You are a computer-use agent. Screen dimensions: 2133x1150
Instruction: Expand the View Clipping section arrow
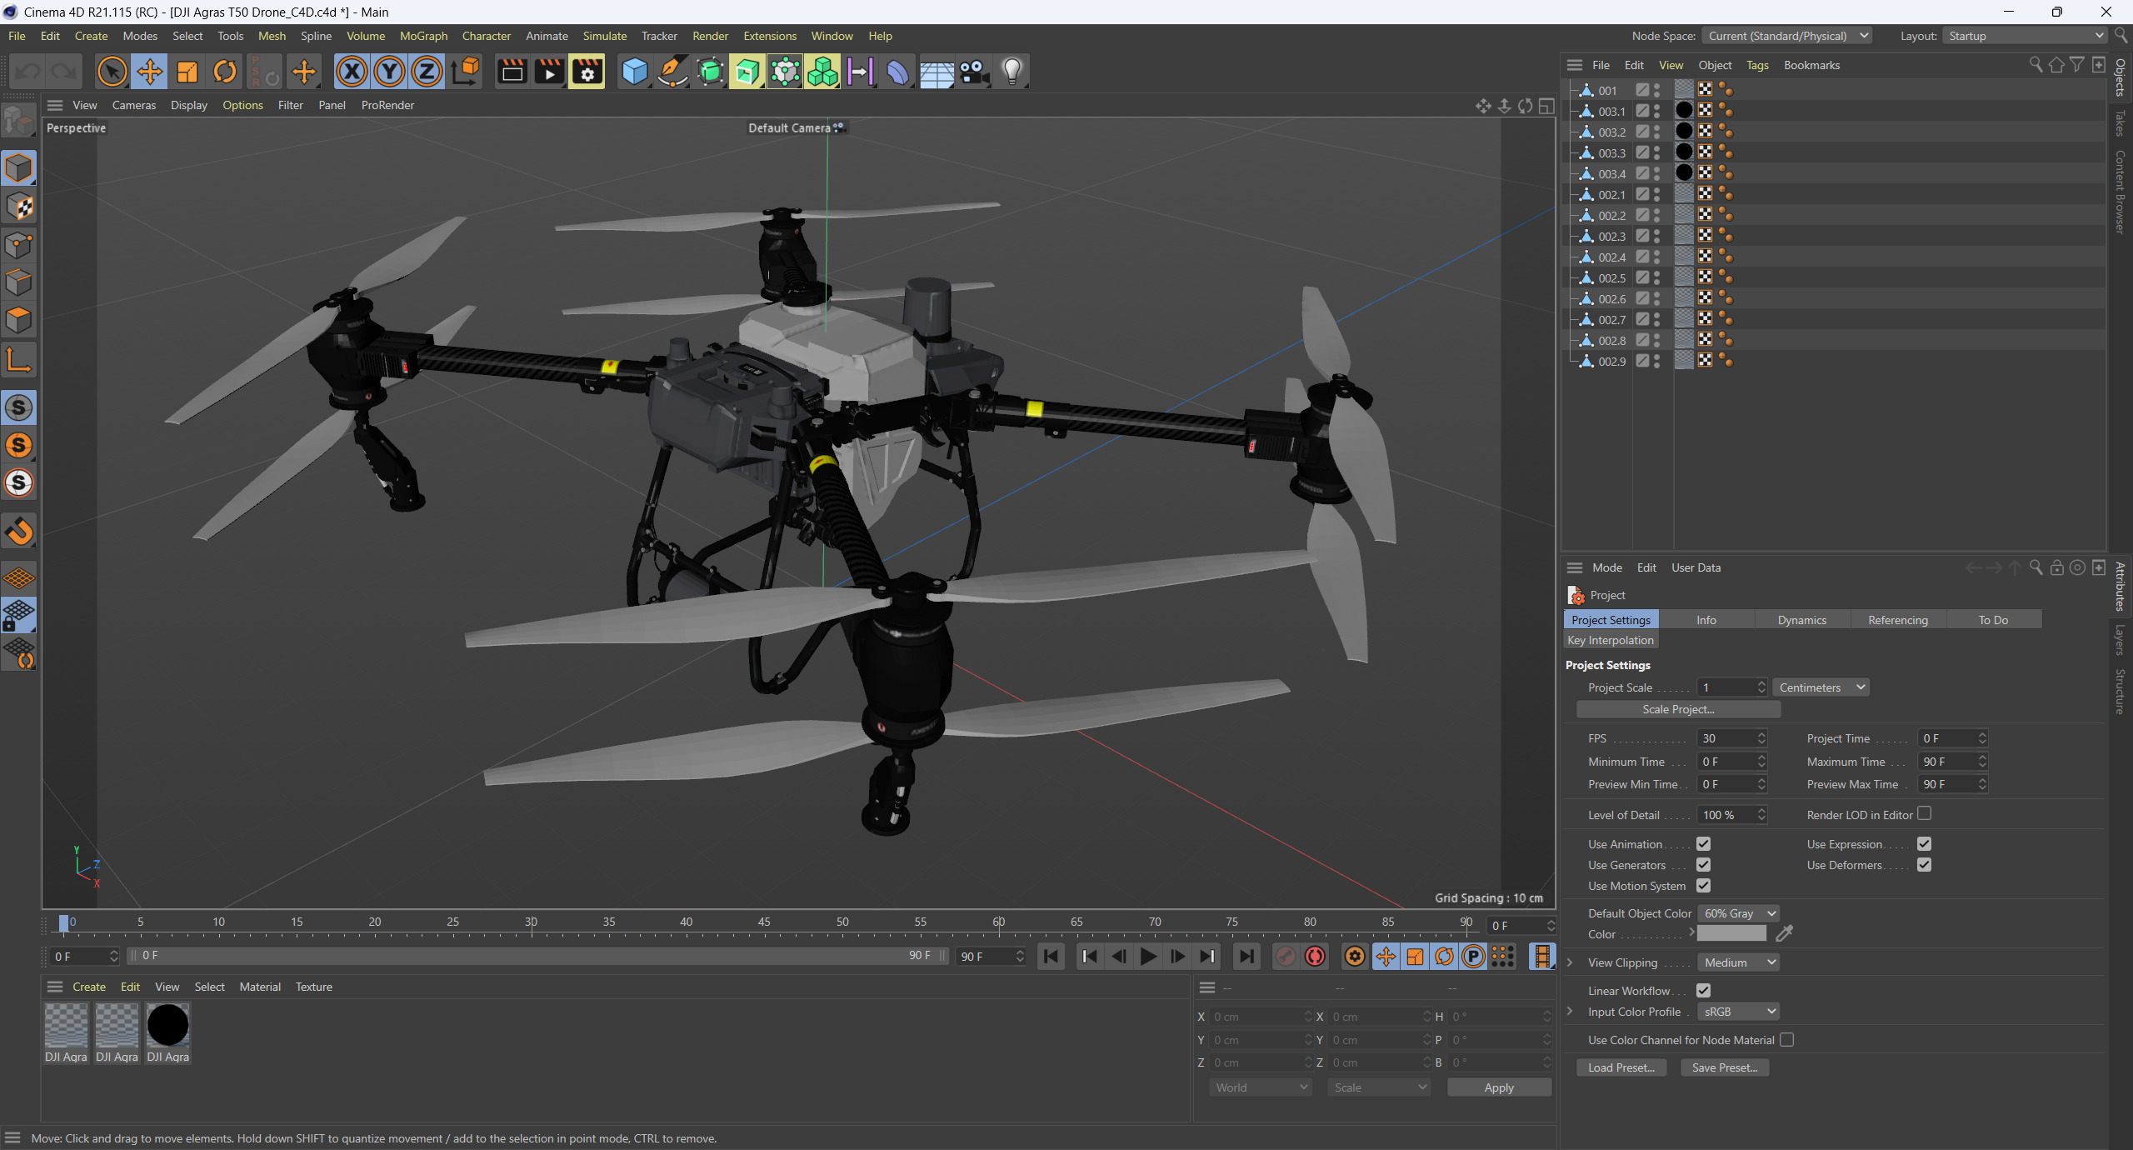(1571, 962)
